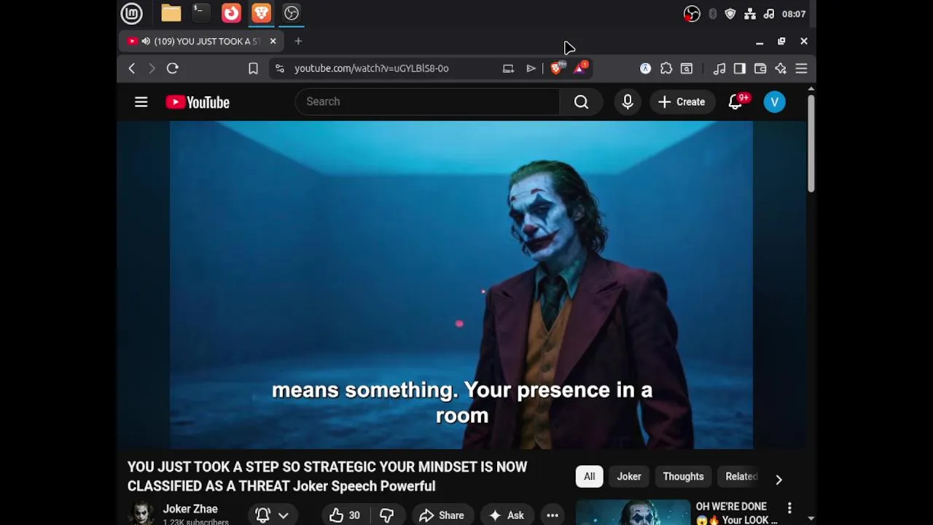Click the search magnifier button
Screen dimensions: 933x525
[x=581, y=102]
